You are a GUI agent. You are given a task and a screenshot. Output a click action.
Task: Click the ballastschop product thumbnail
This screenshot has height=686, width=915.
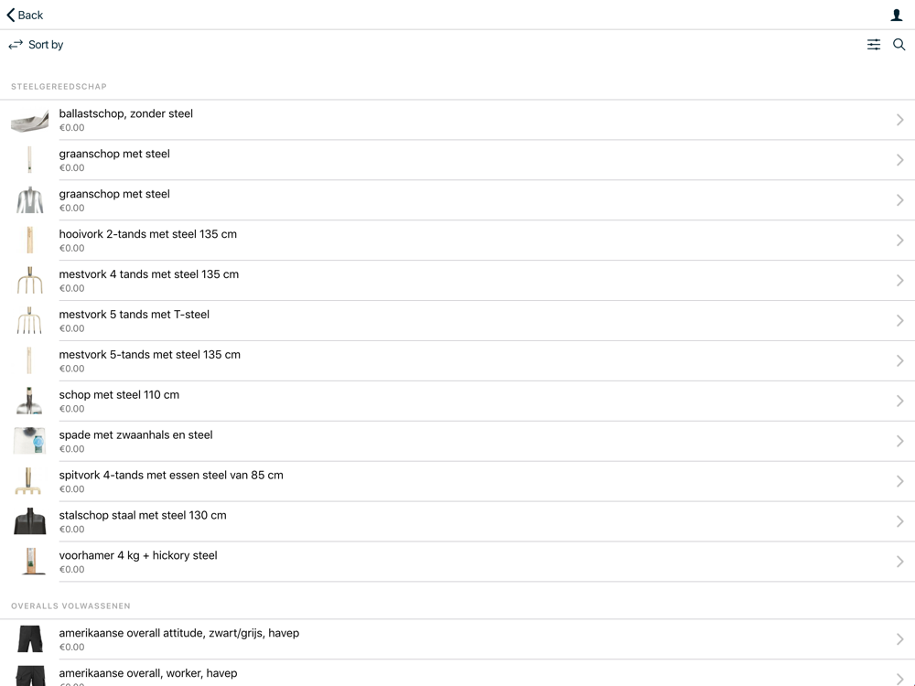click(x=30, y=120)
